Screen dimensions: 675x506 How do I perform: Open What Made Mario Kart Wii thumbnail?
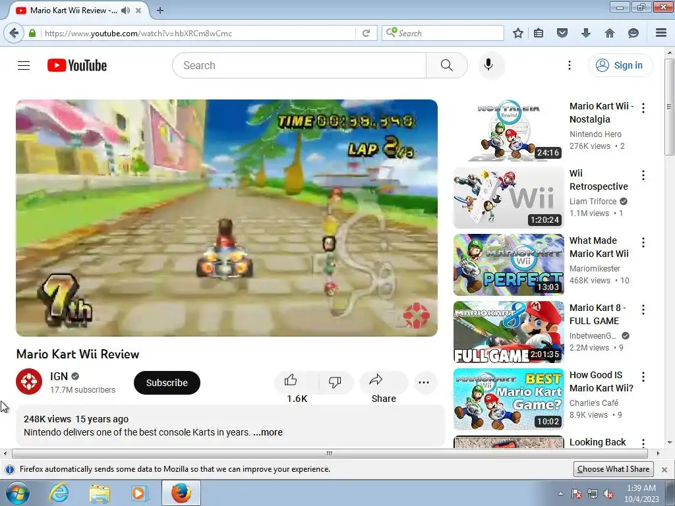pyautogui.click(x=508, y=265)
